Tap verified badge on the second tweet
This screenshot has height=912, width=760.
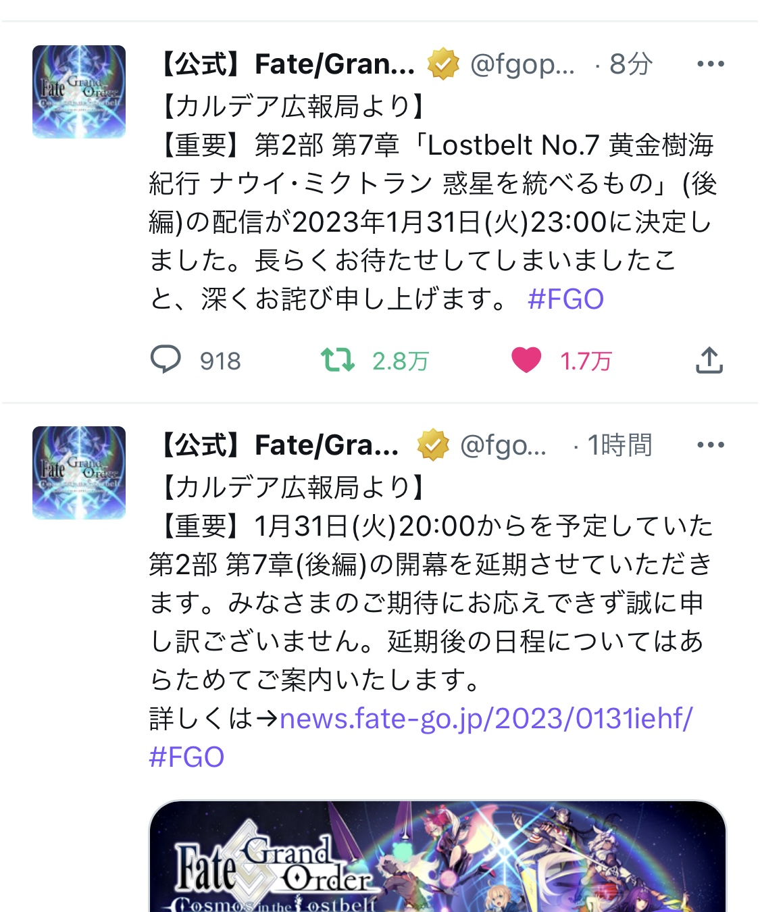tap(433, 445)
